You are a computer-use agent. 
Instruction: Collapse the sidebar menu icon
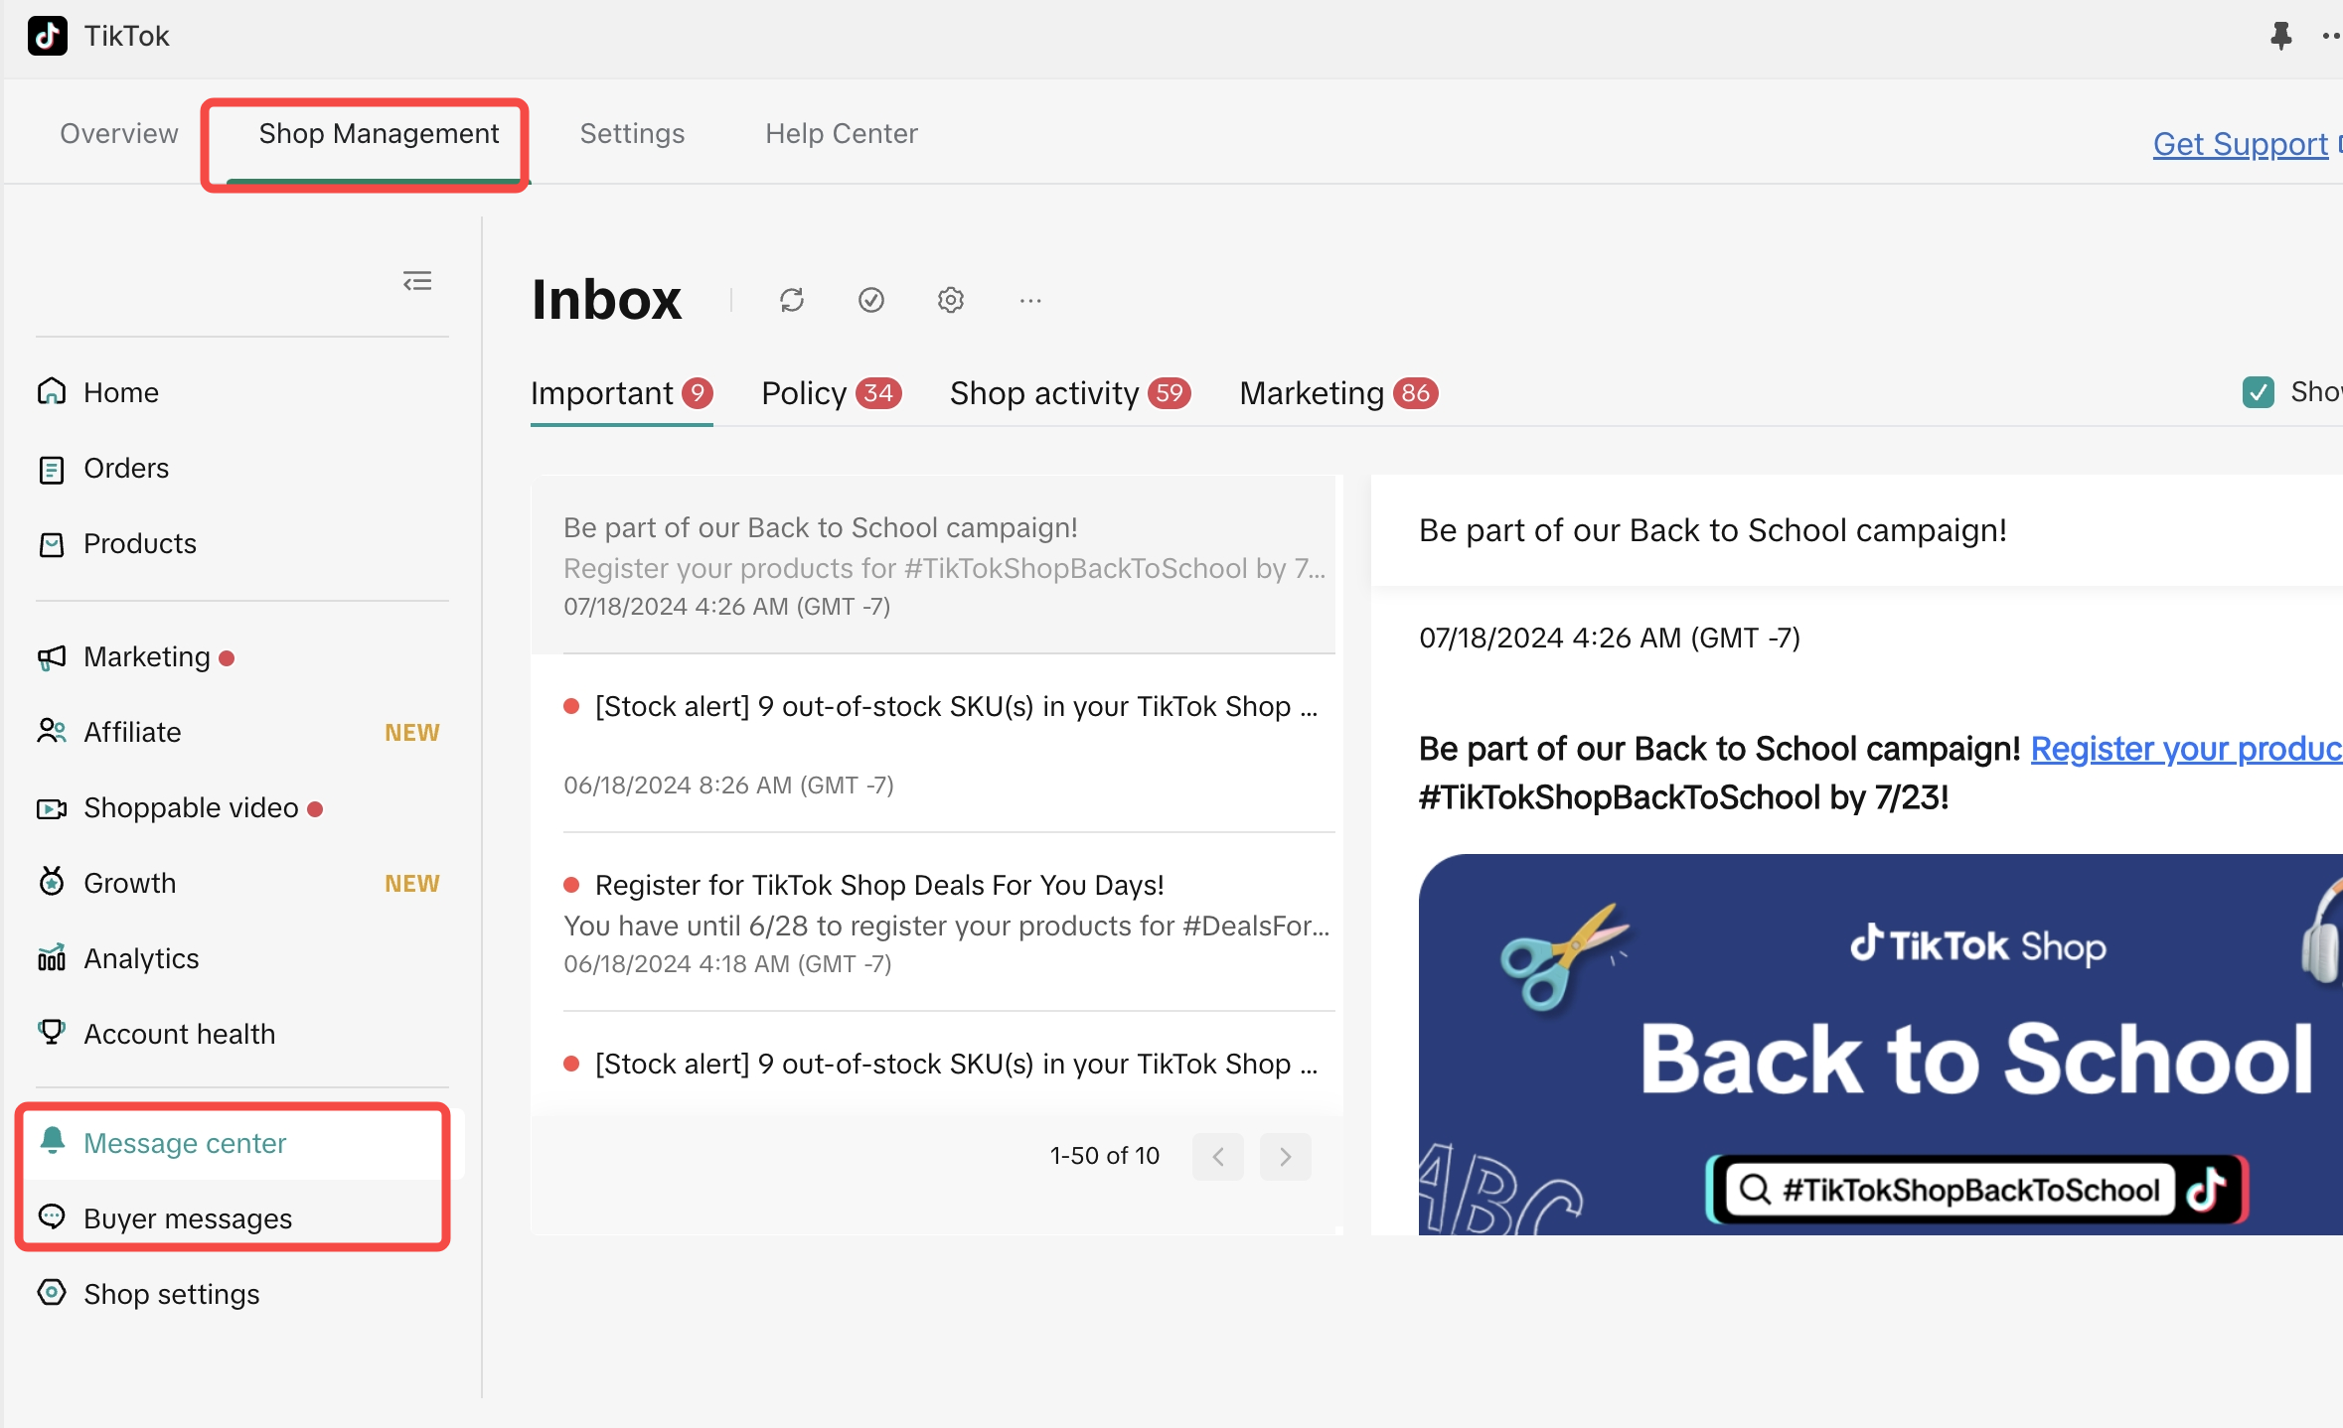coord(417,281)
